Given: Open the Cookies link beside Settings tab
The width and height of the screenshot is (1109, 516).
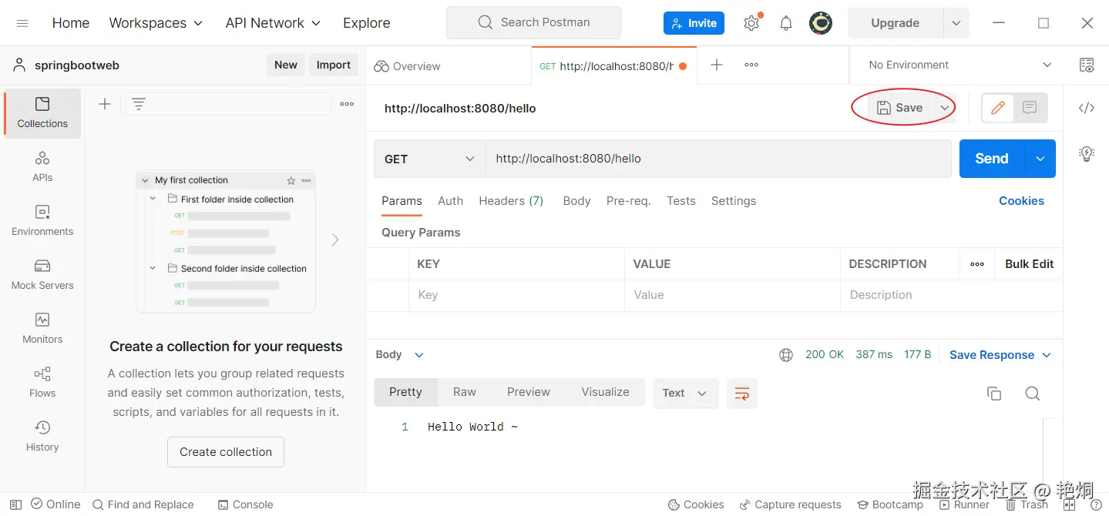Looking at the screenshot, I should pos(1021,201).
